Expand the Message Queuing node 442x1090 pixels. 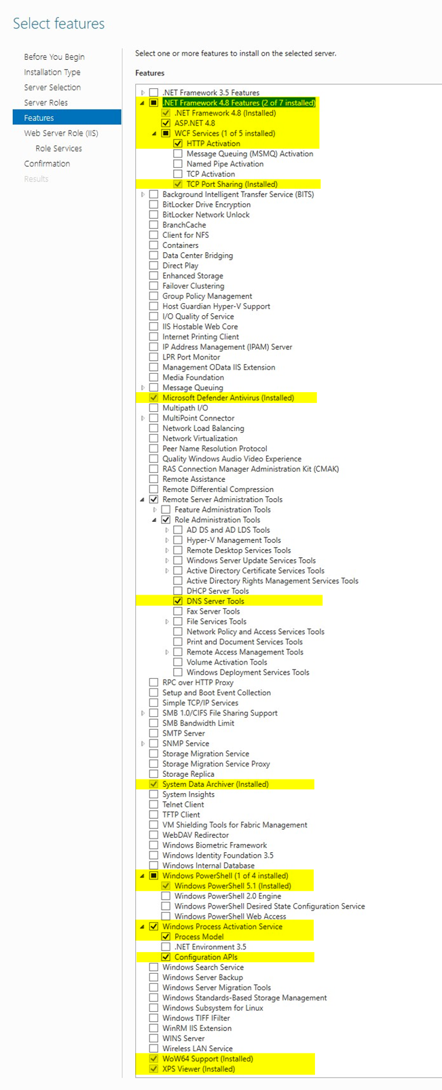click(143, 387)
